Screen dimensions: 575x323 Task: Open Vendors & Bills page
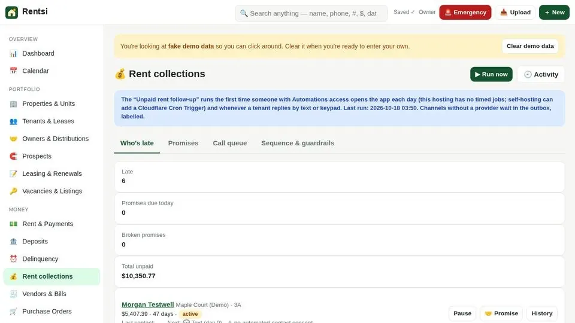tap(52, 294)
